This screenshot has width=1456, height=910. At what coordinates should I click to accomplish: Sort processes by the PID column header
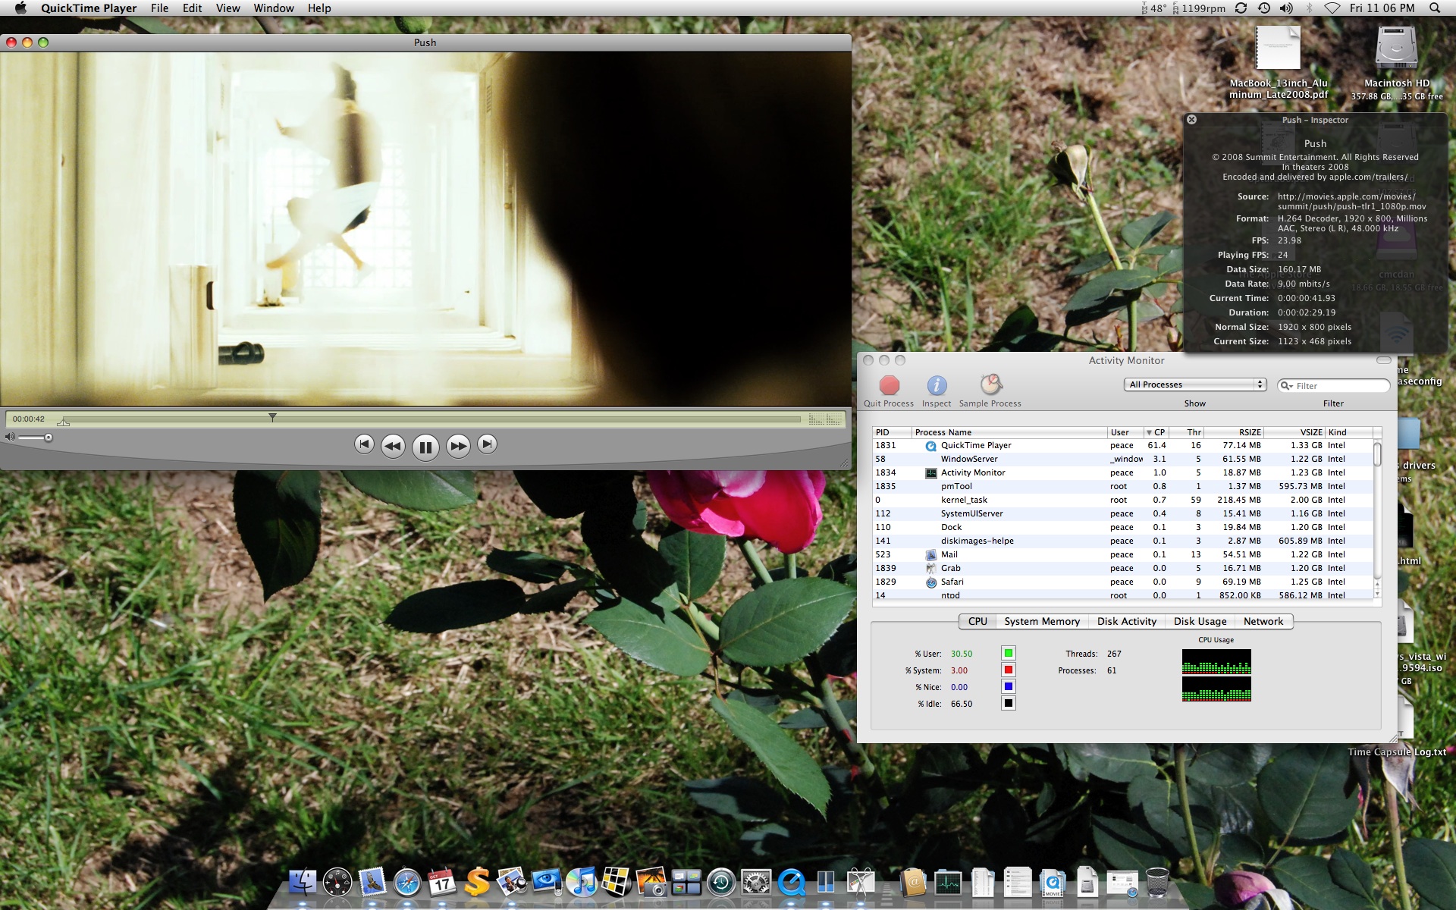pyautogui.click(x=892, y=432)
